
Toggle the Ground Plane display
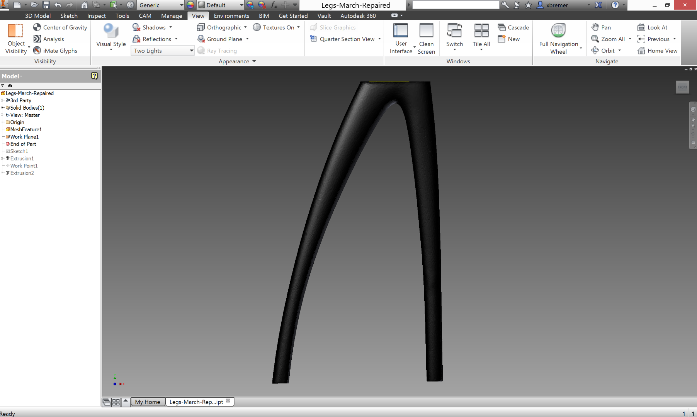(220, 39)
